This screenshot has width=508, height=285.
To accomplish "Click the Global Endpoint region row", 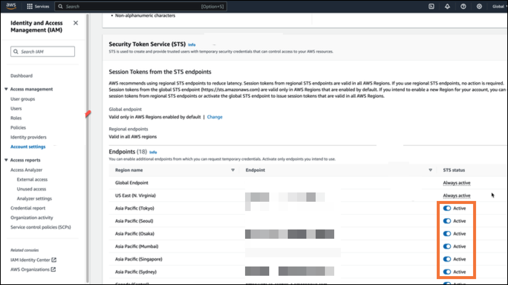I will (308, 183).
